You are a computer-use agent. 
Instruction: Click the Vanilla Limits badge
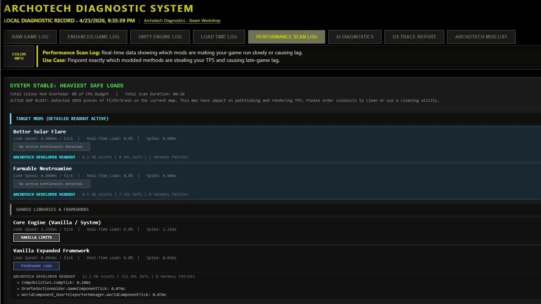tap(36, 237)
